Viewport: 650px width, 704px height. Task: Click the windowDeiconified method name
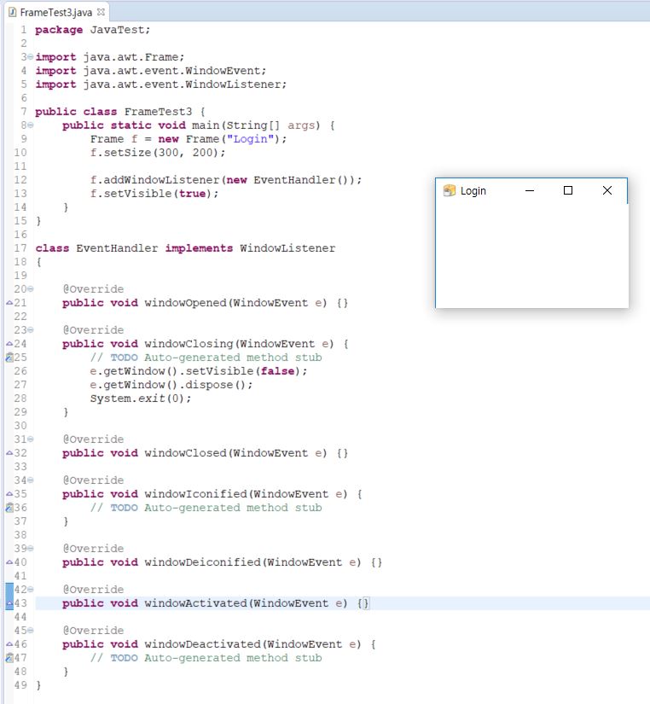point(202,562)
